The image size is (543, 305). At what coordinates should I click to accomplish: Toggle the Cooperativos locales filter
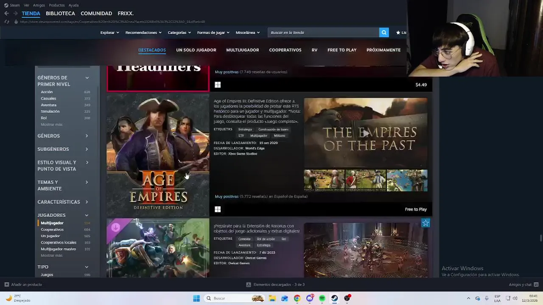(59, 243)
